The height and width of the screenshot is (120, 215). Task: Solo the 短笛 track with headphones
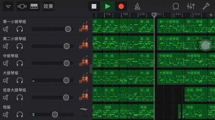click(x=20, y=115)
